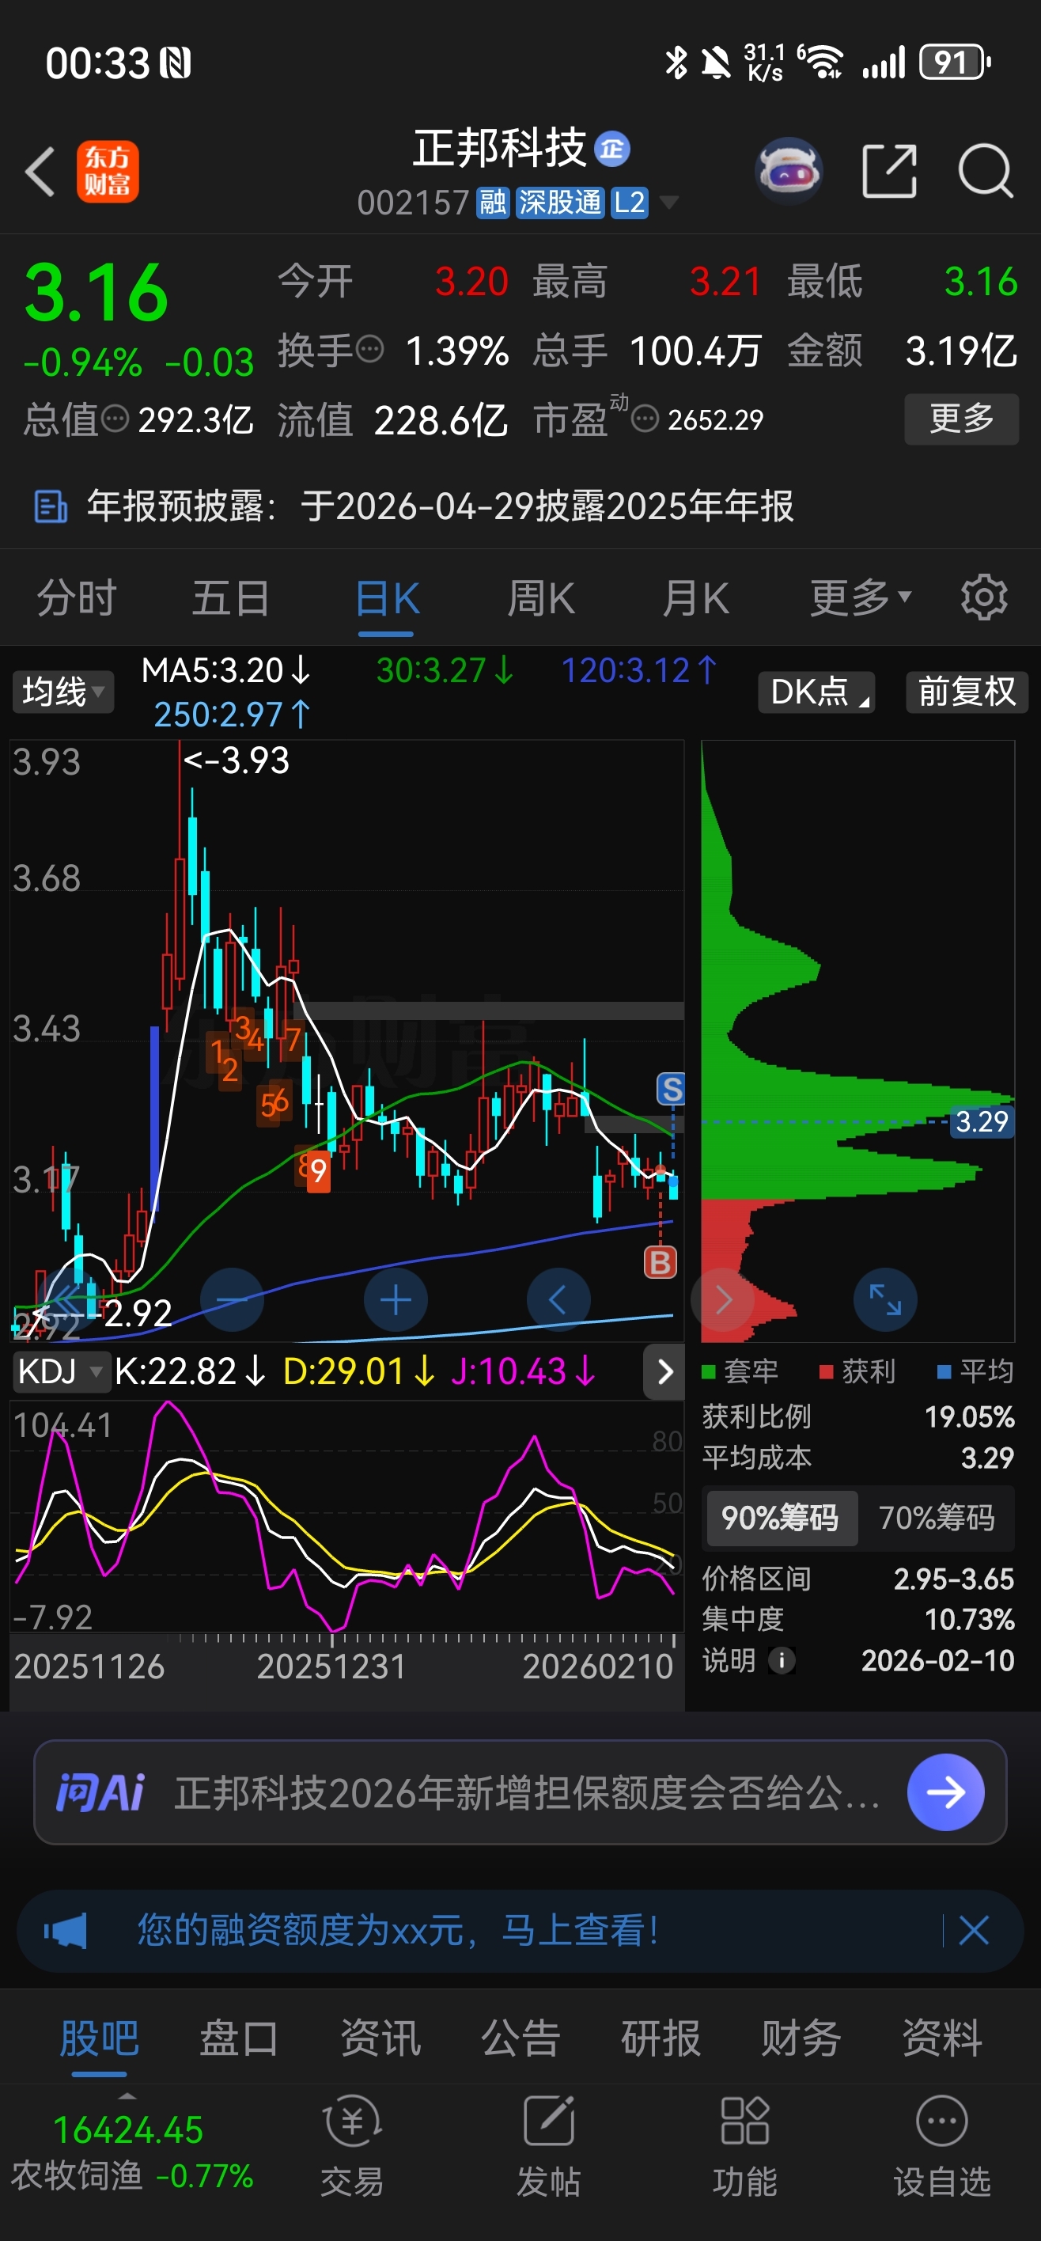
Task: Zoom in chart with plus button
Action: pos(396,1299)
